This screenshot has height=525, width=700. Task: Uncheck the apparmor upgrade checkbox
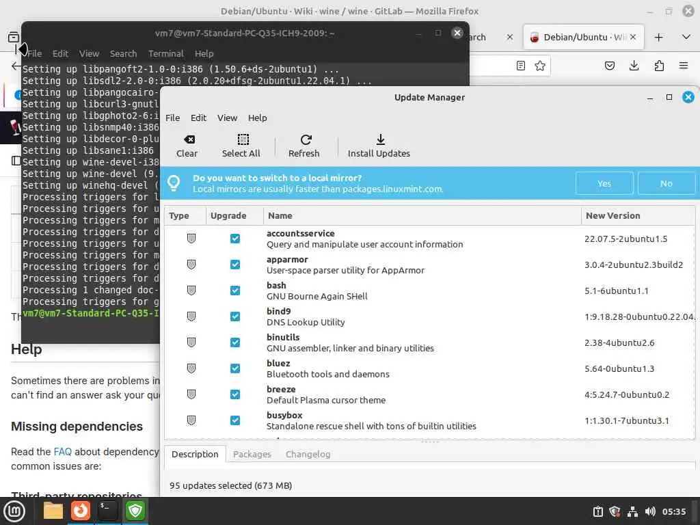click(x=235, y=265)
